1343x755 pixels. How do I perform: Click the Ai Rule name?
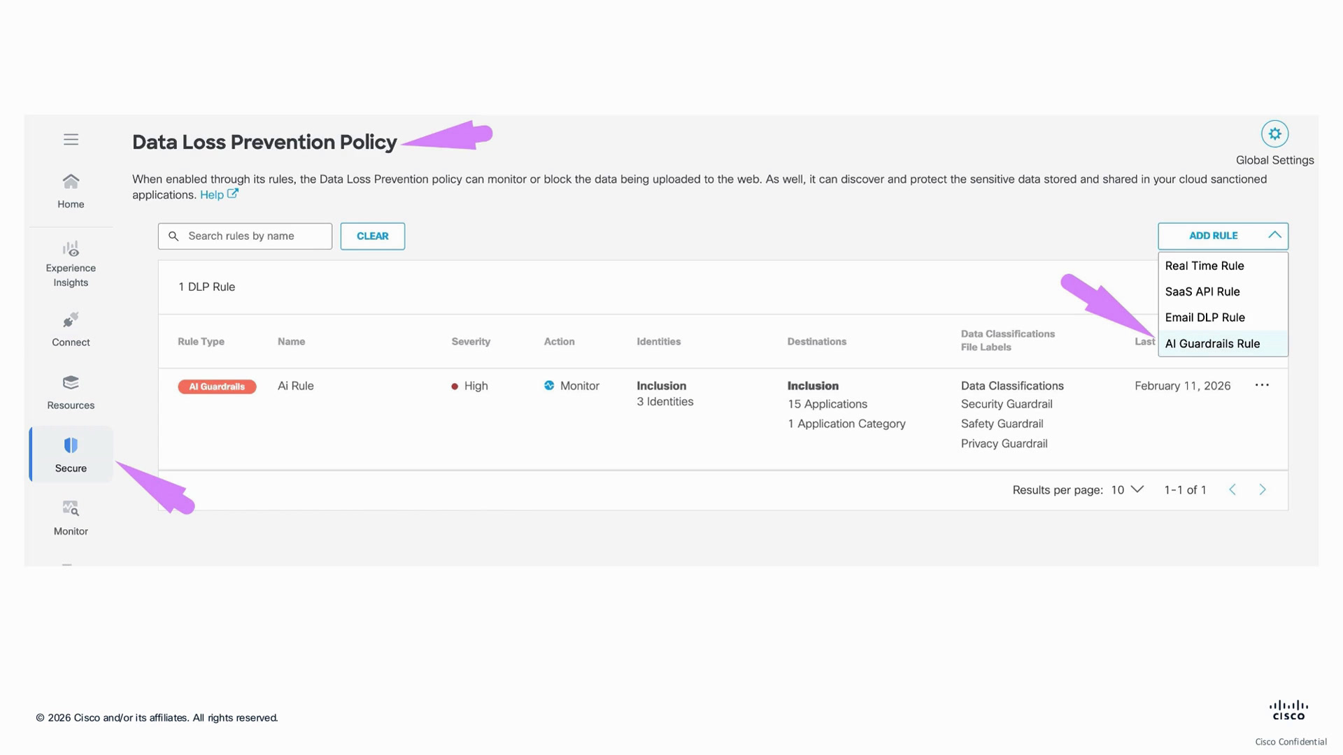coord(296,386)
